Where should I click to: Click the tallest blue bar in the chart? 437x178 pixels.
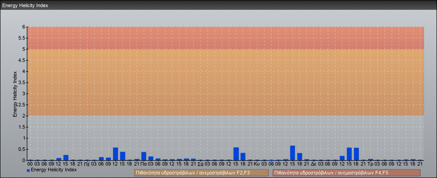292,153
